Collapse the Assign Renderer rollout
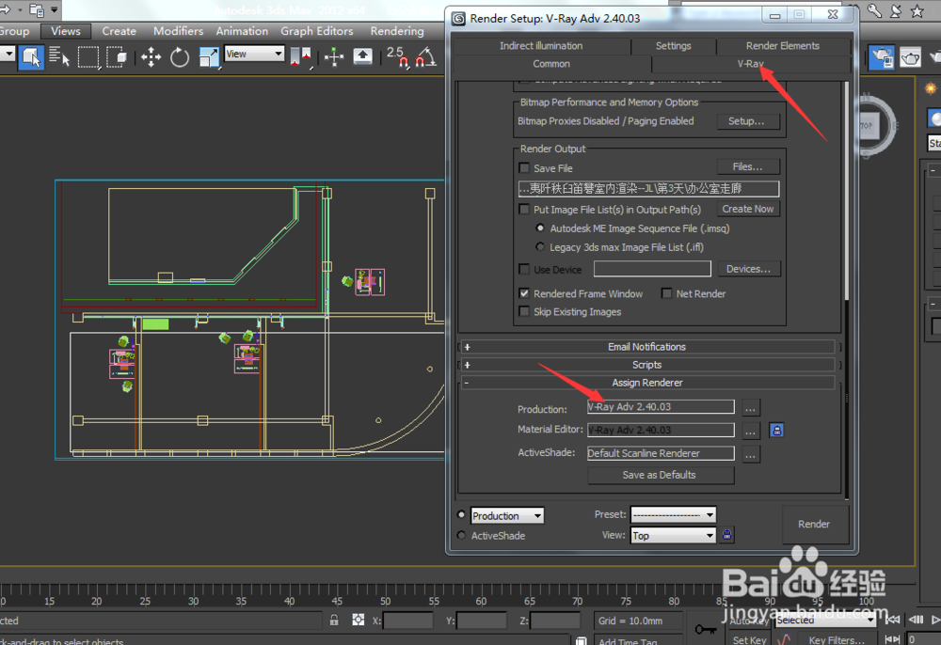 coord(647,383)
